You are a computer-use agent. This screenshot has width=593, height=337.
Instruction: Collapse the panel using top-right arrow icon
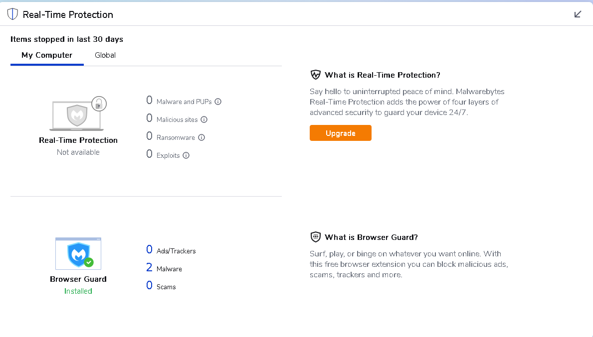578,14
